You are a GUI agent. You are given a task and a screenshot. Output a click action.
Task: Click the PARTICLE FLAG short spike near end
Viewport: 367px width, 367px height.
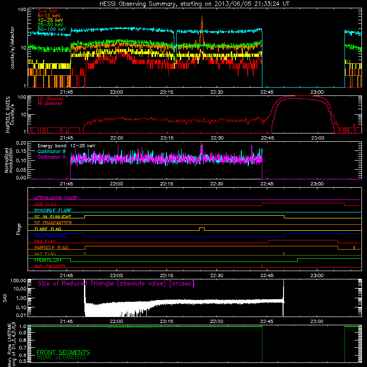pyautogui.click(x=354, y=247)
